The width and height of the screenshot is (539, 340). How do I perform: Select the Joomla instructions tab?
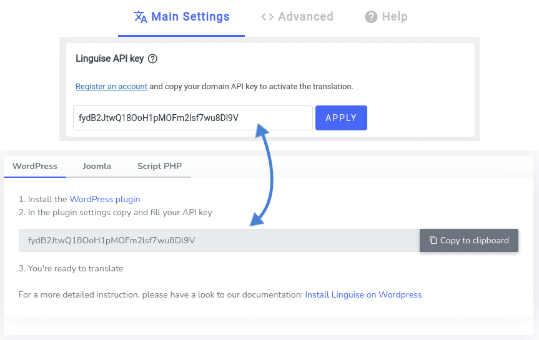pyautogui.click(x=97, y=166)
